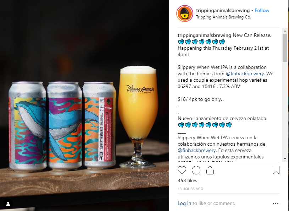Image resolution: width=289 pixels, height=211 pixels.
Task: Follow trippinganimalsbrewing
Action: [262, 10]
